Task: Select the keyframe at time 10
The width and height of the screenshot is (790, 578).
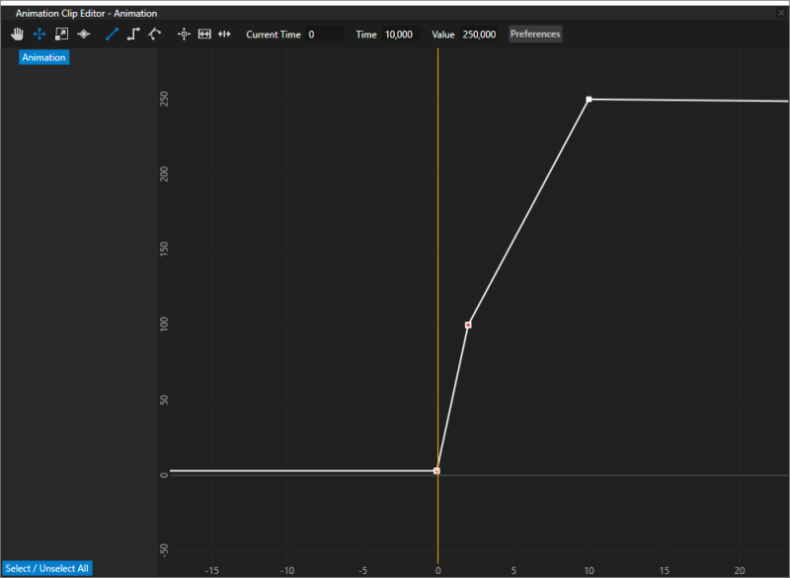Action: [x=589, y=100]
